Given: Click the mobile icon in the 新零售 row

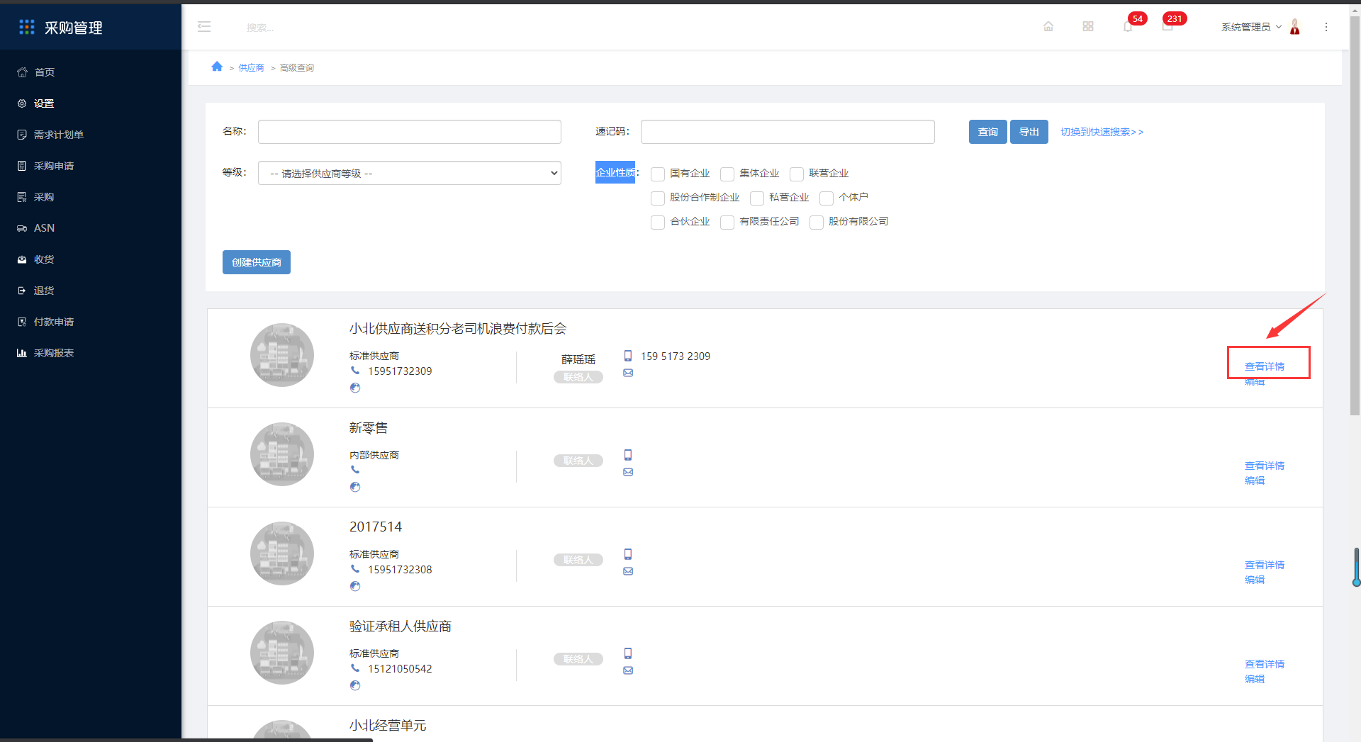Looking at the screenshot, I should point(628,455).
